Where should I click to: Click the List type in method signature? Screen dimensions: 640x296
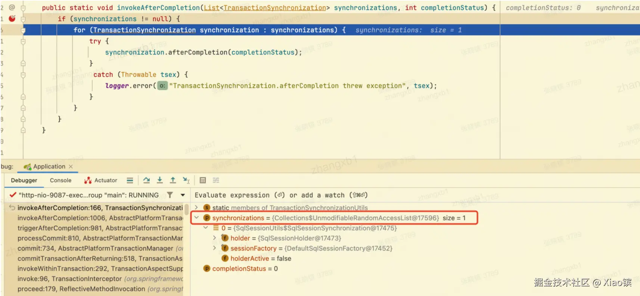pyautogui.click(x=211, y=8)
